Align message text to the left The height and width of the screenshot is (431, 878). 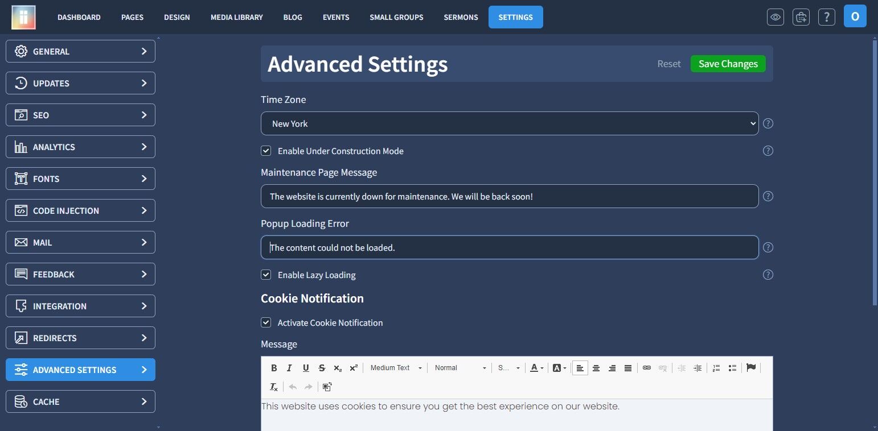[x=580, y=368]
